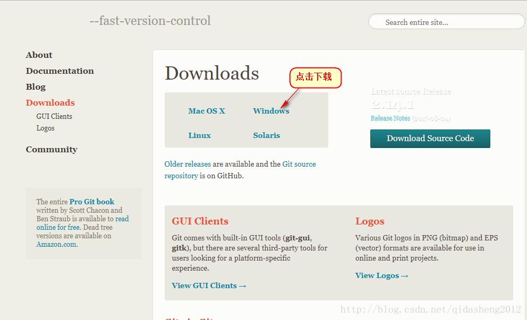Viewport: 527px width, 320px height.
Task: Open Documentation from the sidebar
Action: [x=60, y=71]
